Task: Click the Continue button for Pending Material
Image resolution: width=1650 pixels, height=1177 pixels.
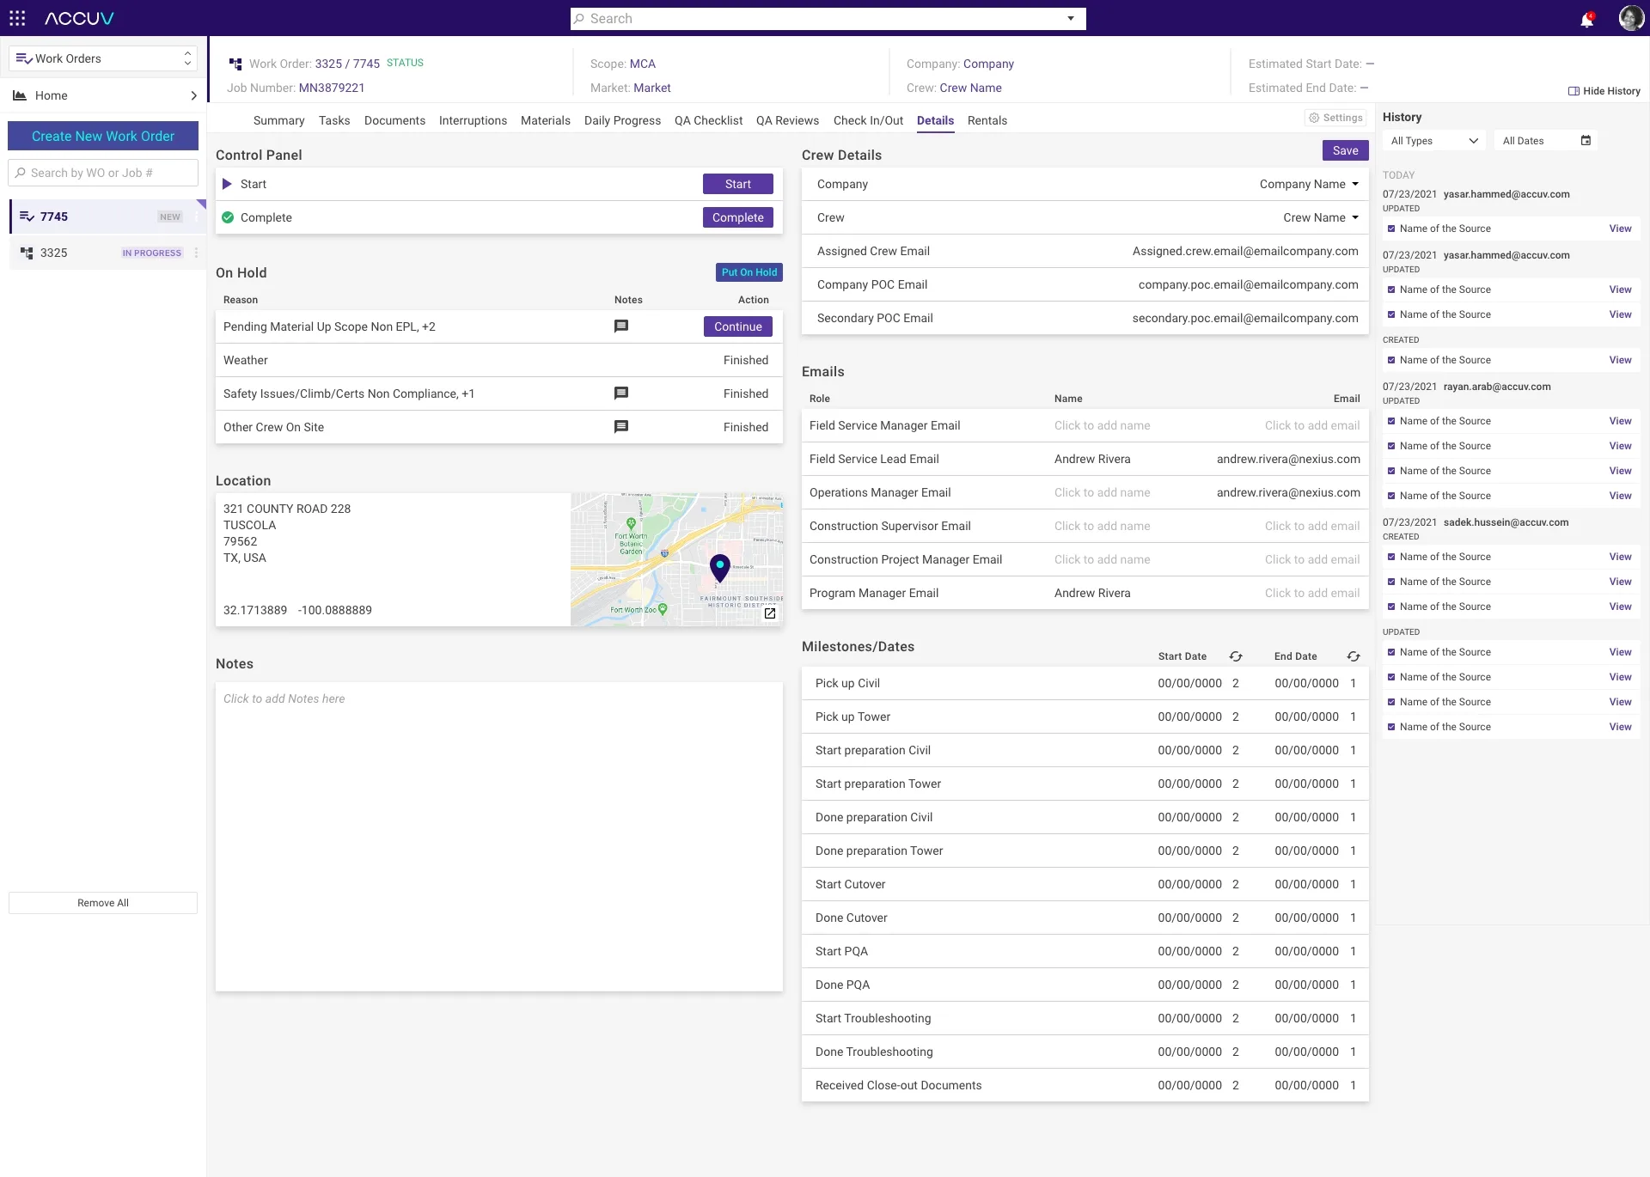Action: coord(737,326)
